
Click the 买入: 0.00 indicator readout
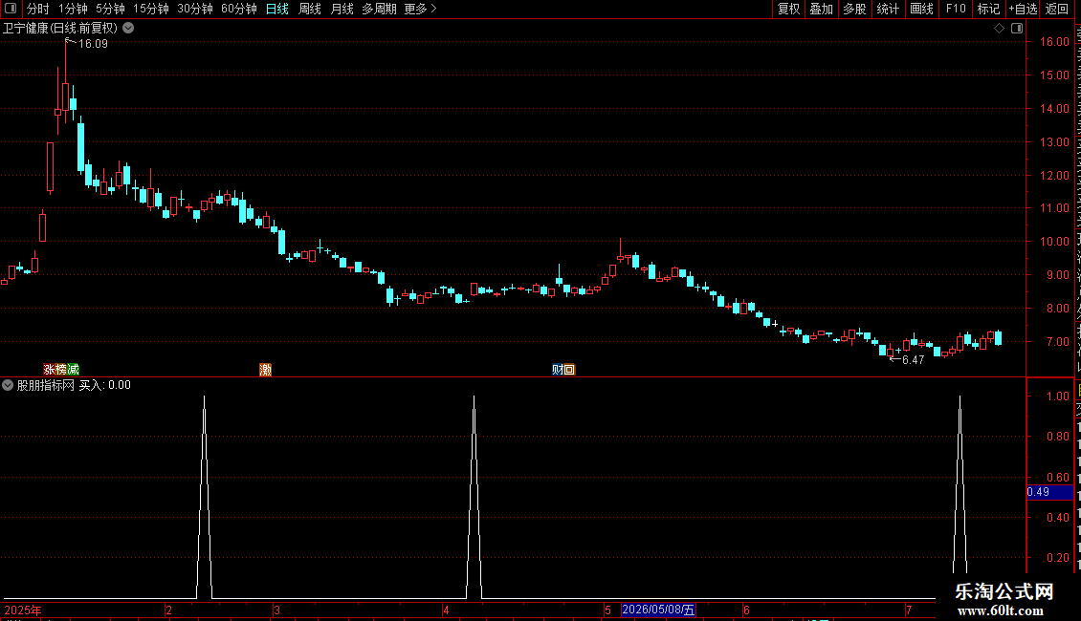(x=105, y=385)
